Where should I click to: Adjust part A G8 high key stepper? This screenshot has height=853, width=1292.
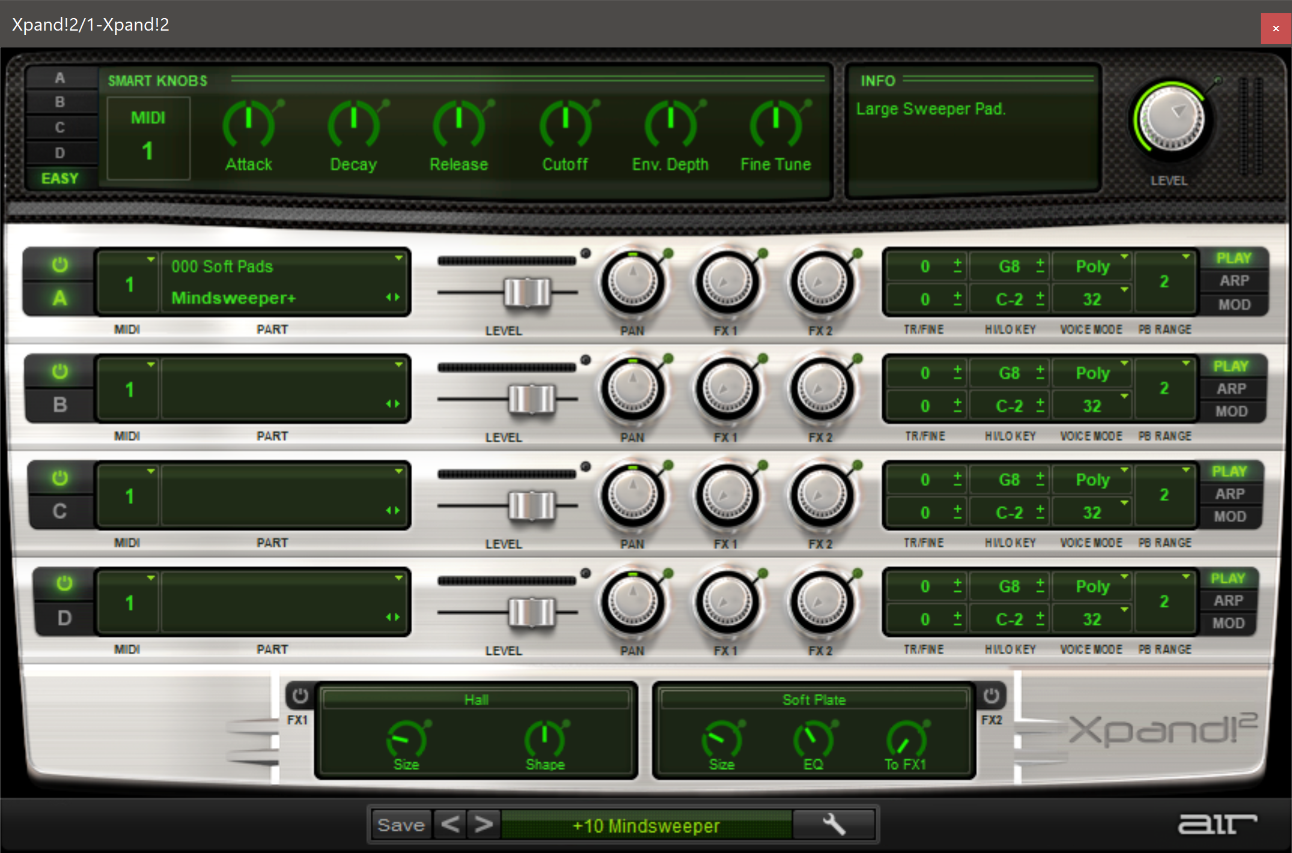[1040, 266]
